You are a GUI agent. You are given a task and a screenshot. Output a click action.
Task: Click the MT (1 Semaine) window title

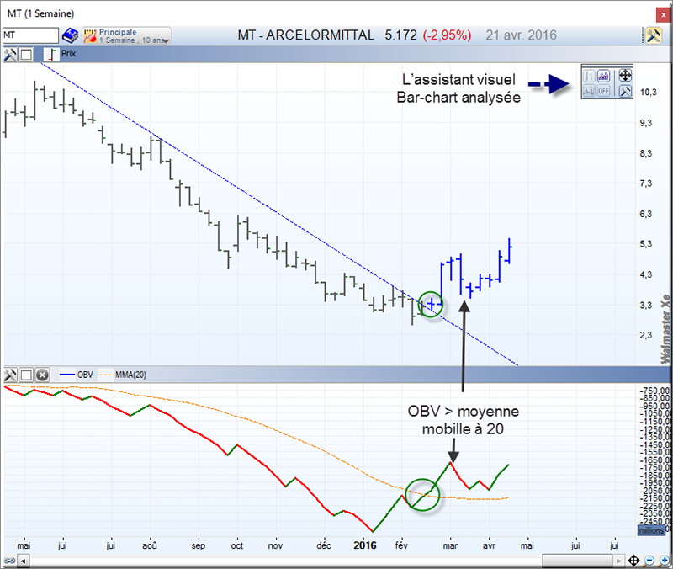pos(40,13)
